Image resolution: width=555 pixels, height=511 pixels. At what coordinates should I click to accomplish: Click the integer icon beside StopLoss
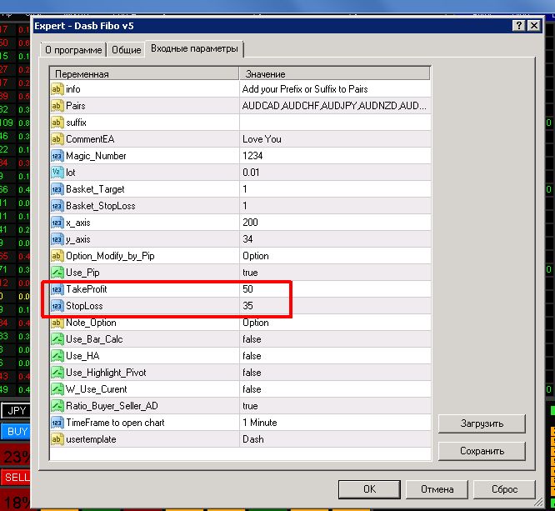tap(57, 306)
